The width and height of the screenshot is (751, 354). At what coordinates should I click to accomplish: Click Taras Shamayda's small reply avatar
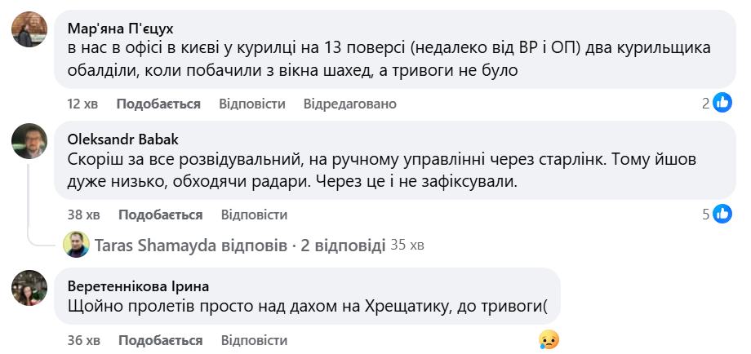point(76,244)
